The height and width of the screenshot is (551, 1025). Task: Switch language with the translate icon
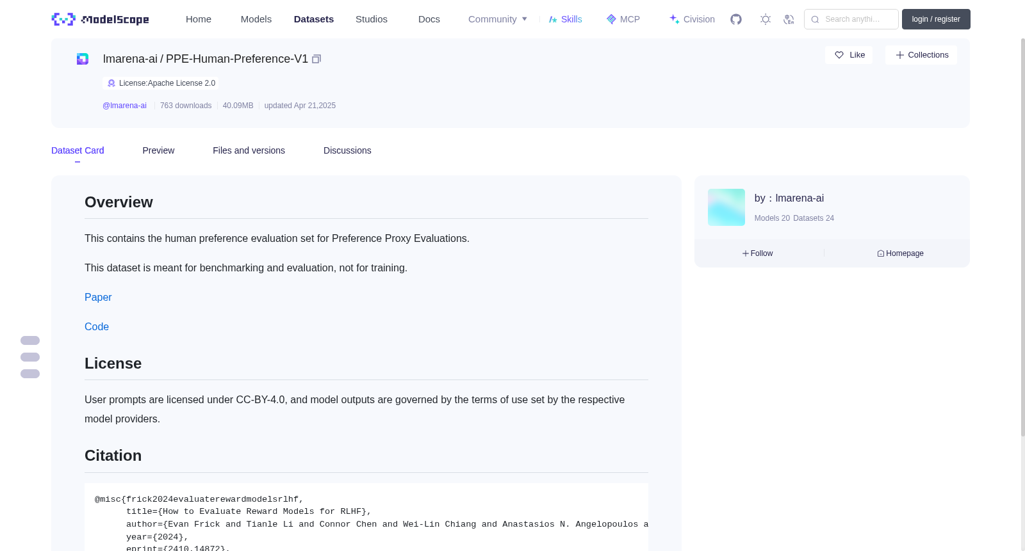[x=789, y=19]
